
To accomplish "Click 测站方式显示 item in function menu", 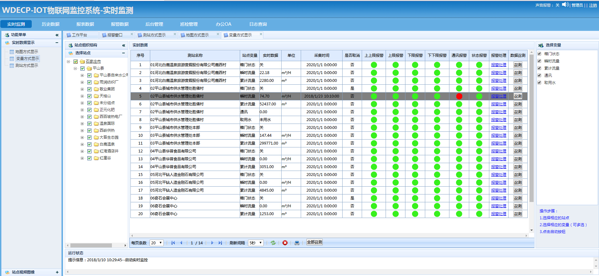I will click(27, 66).
